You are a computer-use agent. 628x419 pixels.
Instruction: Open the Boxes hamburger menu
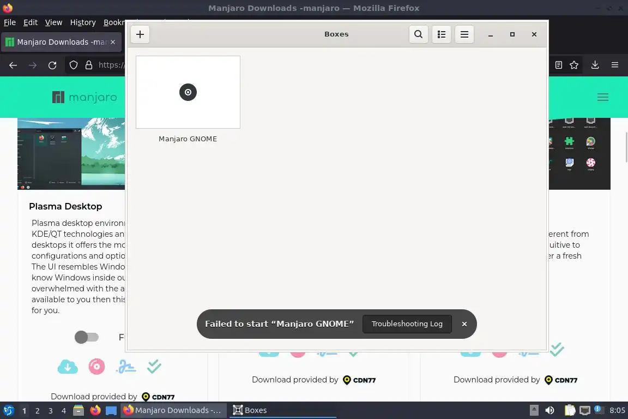point(464,34)
